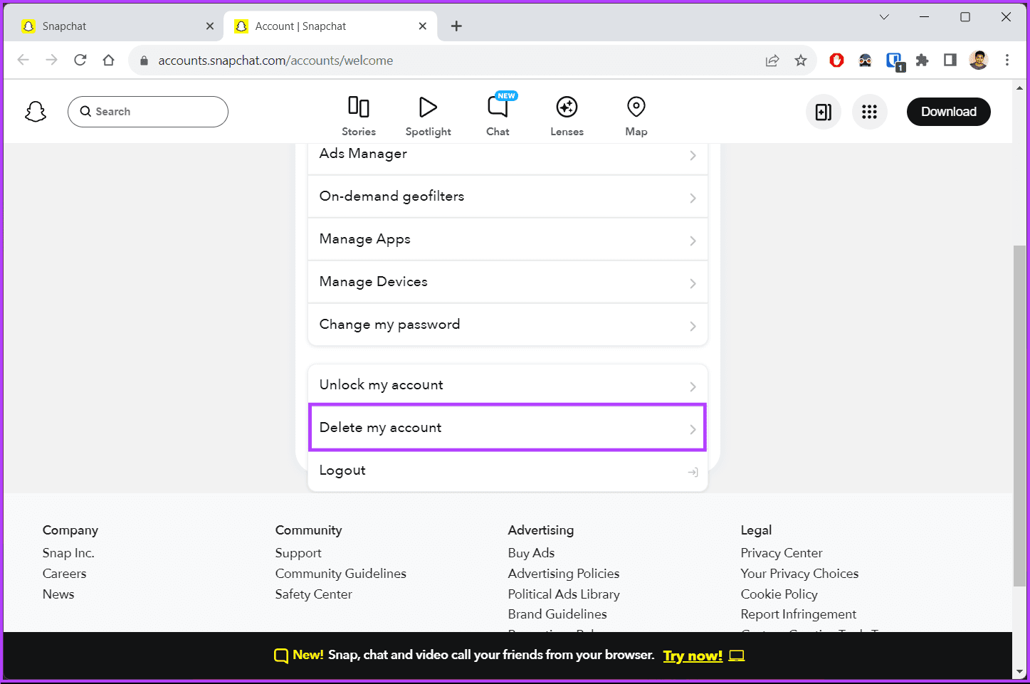Click Try now! link in banner
The image size is (1030, 684).
(693, 656)
